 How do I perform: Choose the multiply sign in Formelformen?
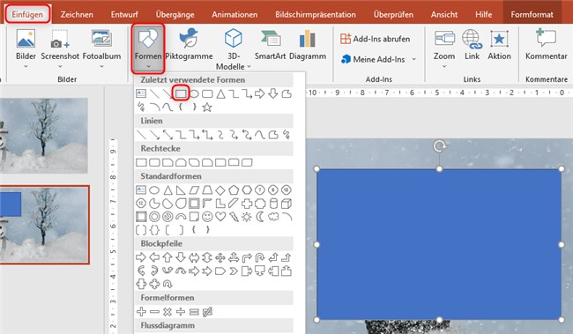click(167, 312)
